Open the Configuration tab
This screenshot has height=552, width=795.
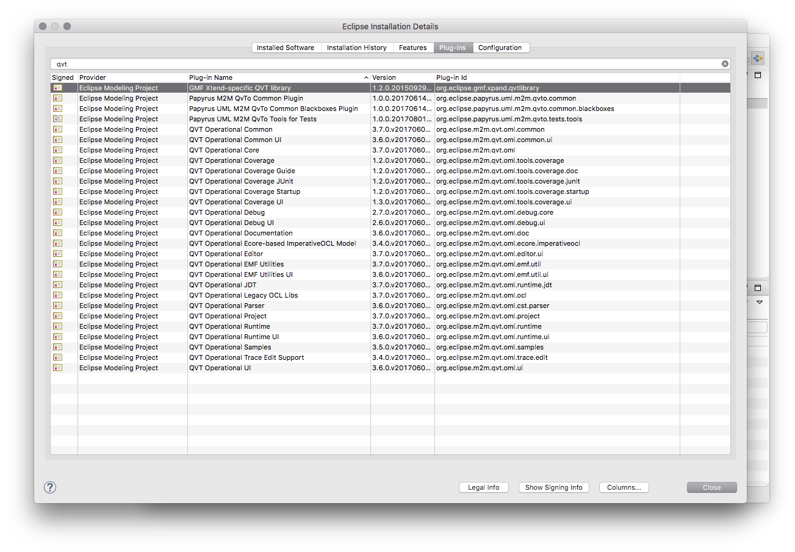[500, 48]
